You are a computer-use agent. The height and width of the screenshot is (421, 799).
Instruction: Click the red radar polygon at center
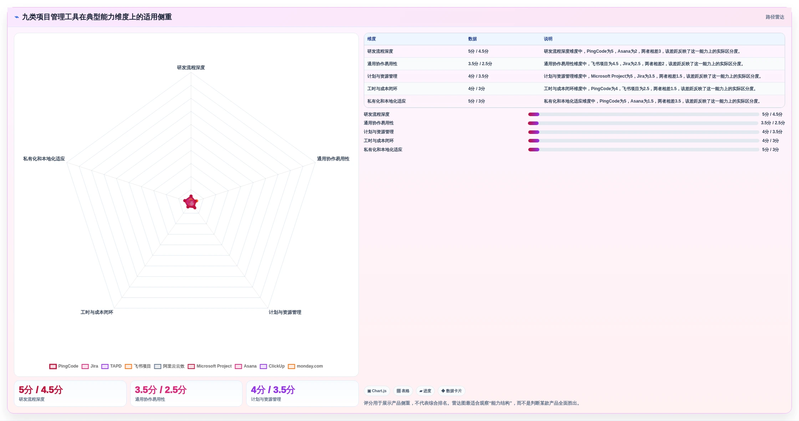point(191,202)
